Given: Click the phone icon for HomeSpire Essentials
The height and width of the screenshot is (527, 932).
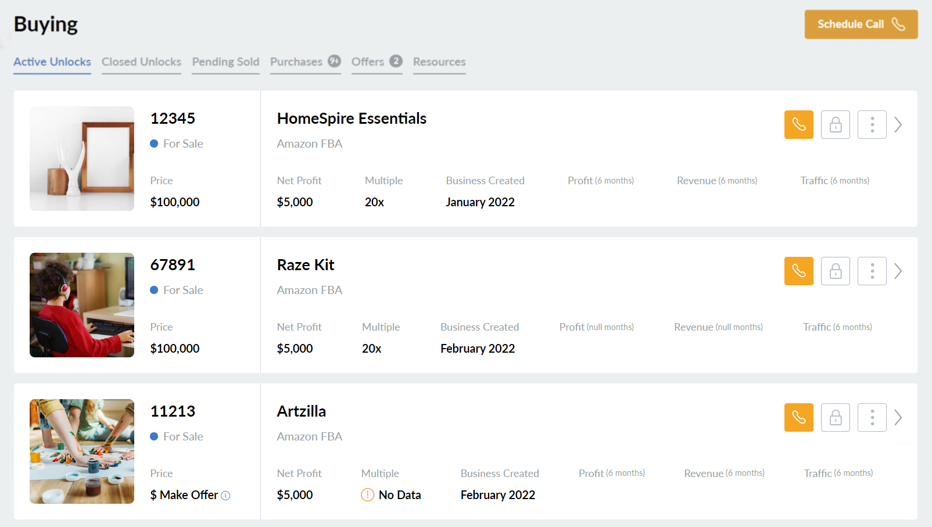Looking at the screenshot, I should point(798,124).
